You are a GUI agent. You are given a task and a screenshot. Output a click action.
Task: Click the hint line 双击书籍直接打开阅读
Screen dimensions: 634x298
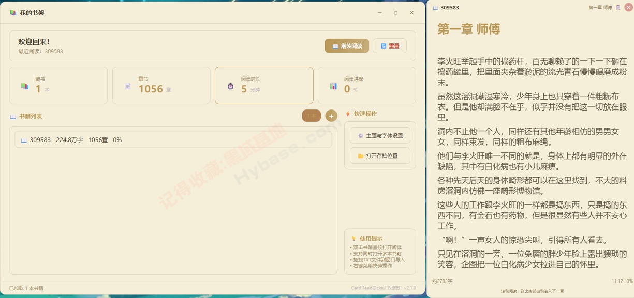[376, 248]
